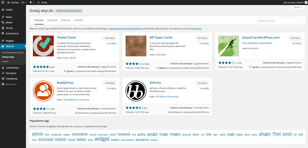Install the BuddyPress plugin
The width and height of the screenshot is (308, 148).
(x=110, y=83)
